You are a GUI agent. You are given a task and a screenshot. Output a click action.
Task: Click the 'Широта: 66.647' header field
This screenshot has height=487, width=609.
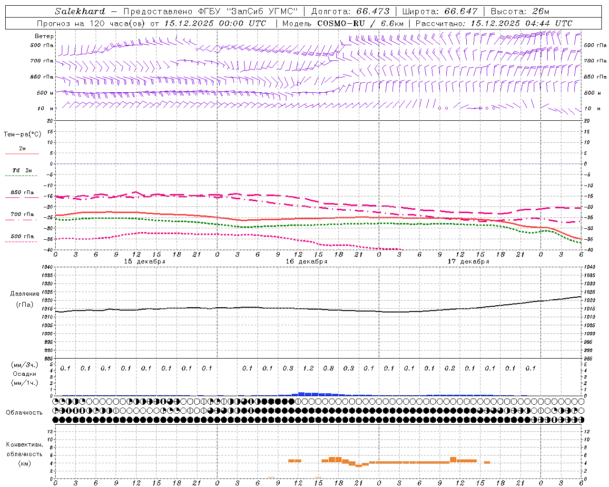[x=440, y=11]
